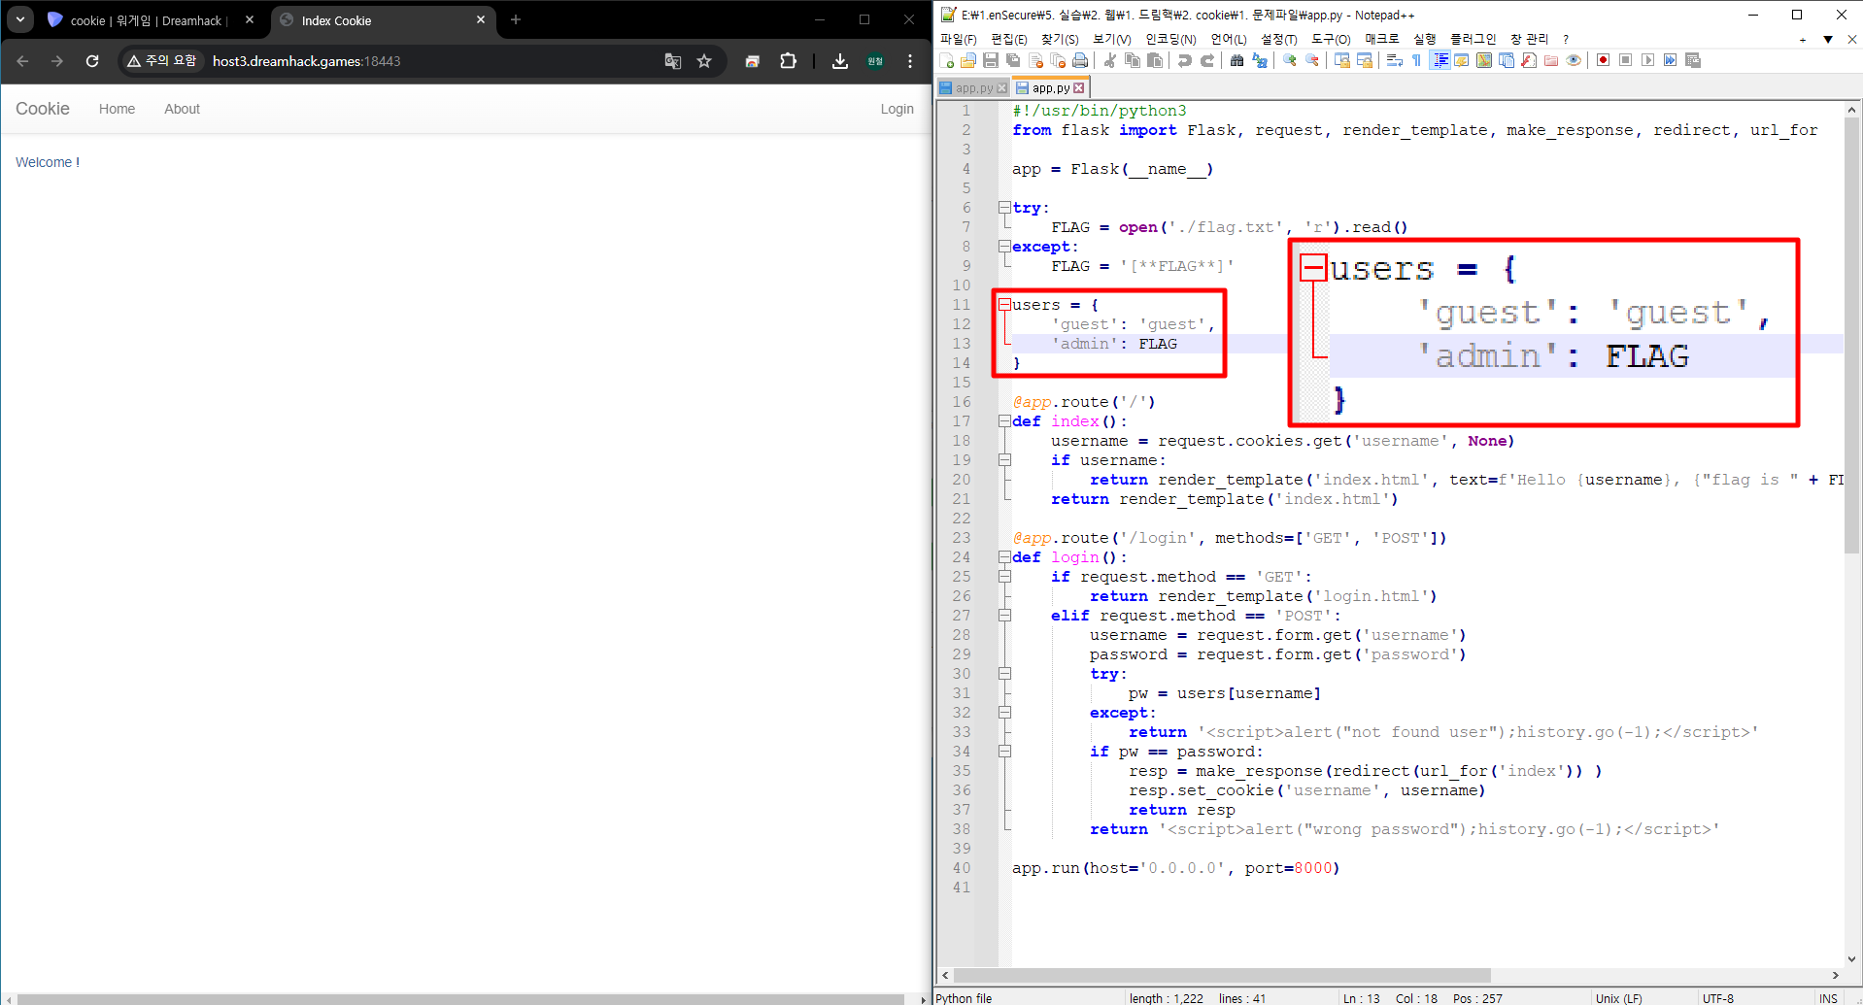Image resolution: width=1863 pixels, height=1005 pixels.
Task: Collapse elif request.method fold marker at line 27
Action: tap(1004, 615)
